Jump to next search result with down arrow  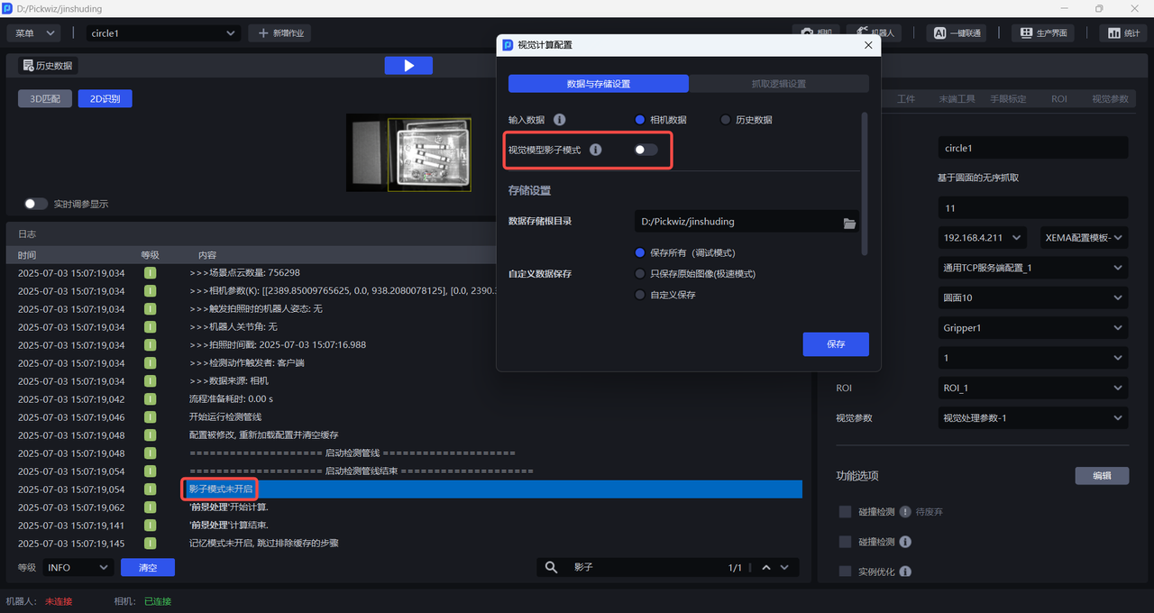[x=784, y=568]
